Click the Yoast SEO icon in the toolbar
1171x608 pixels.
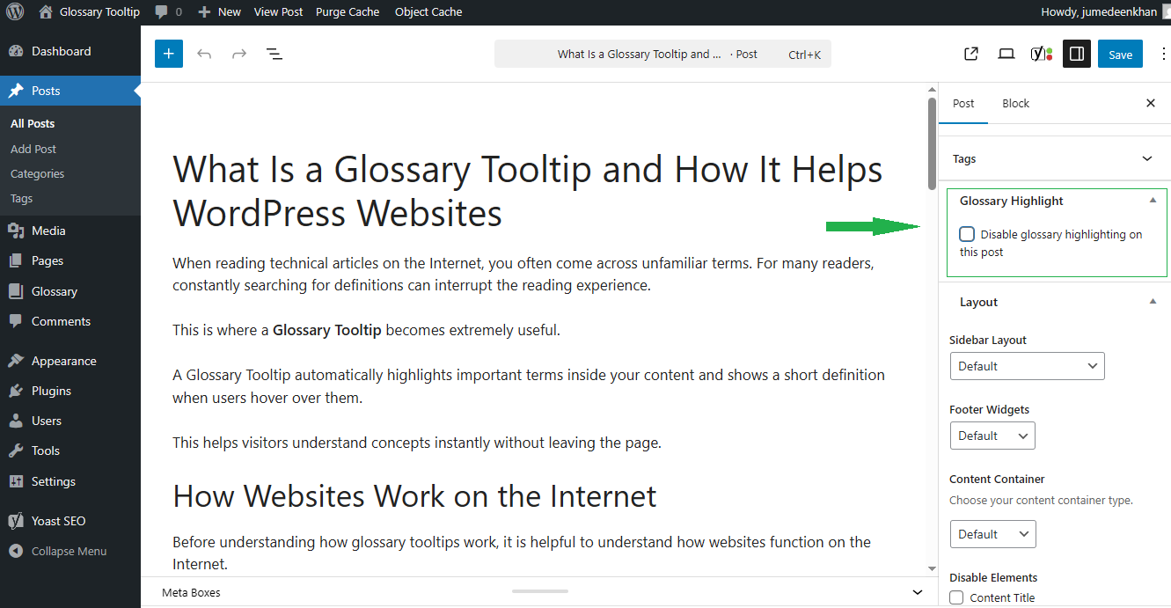click(1041, 54)
